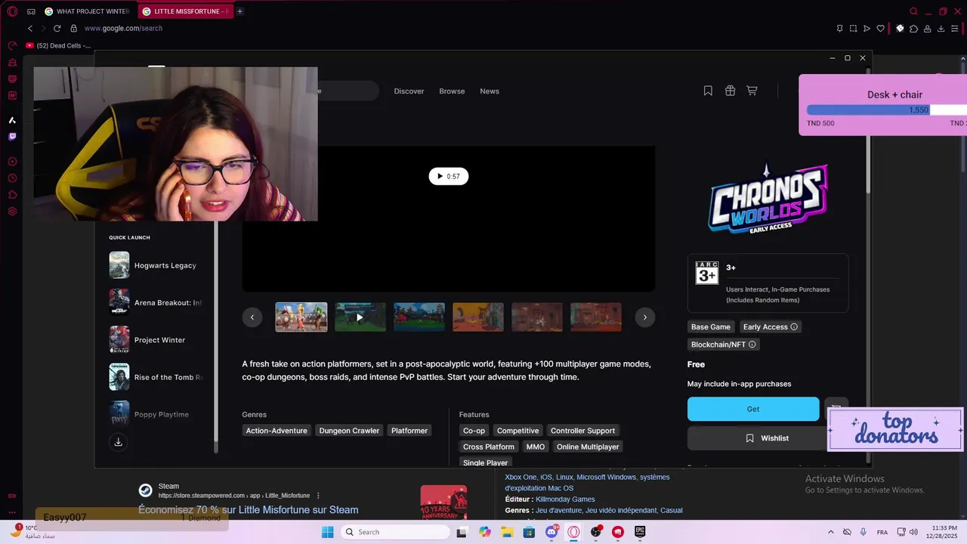Select the LITTLE MISSFORTUNE tab

click(x=186, y=11)
